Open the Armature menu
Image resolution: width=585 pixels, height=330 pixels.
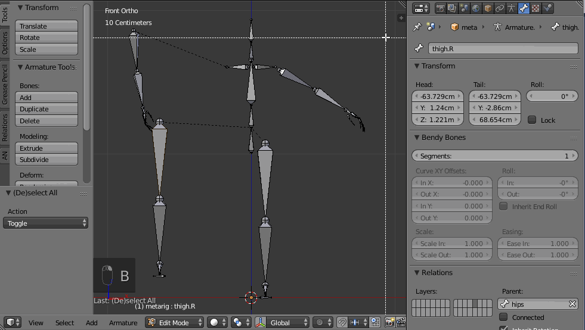[x=123, y=322]
